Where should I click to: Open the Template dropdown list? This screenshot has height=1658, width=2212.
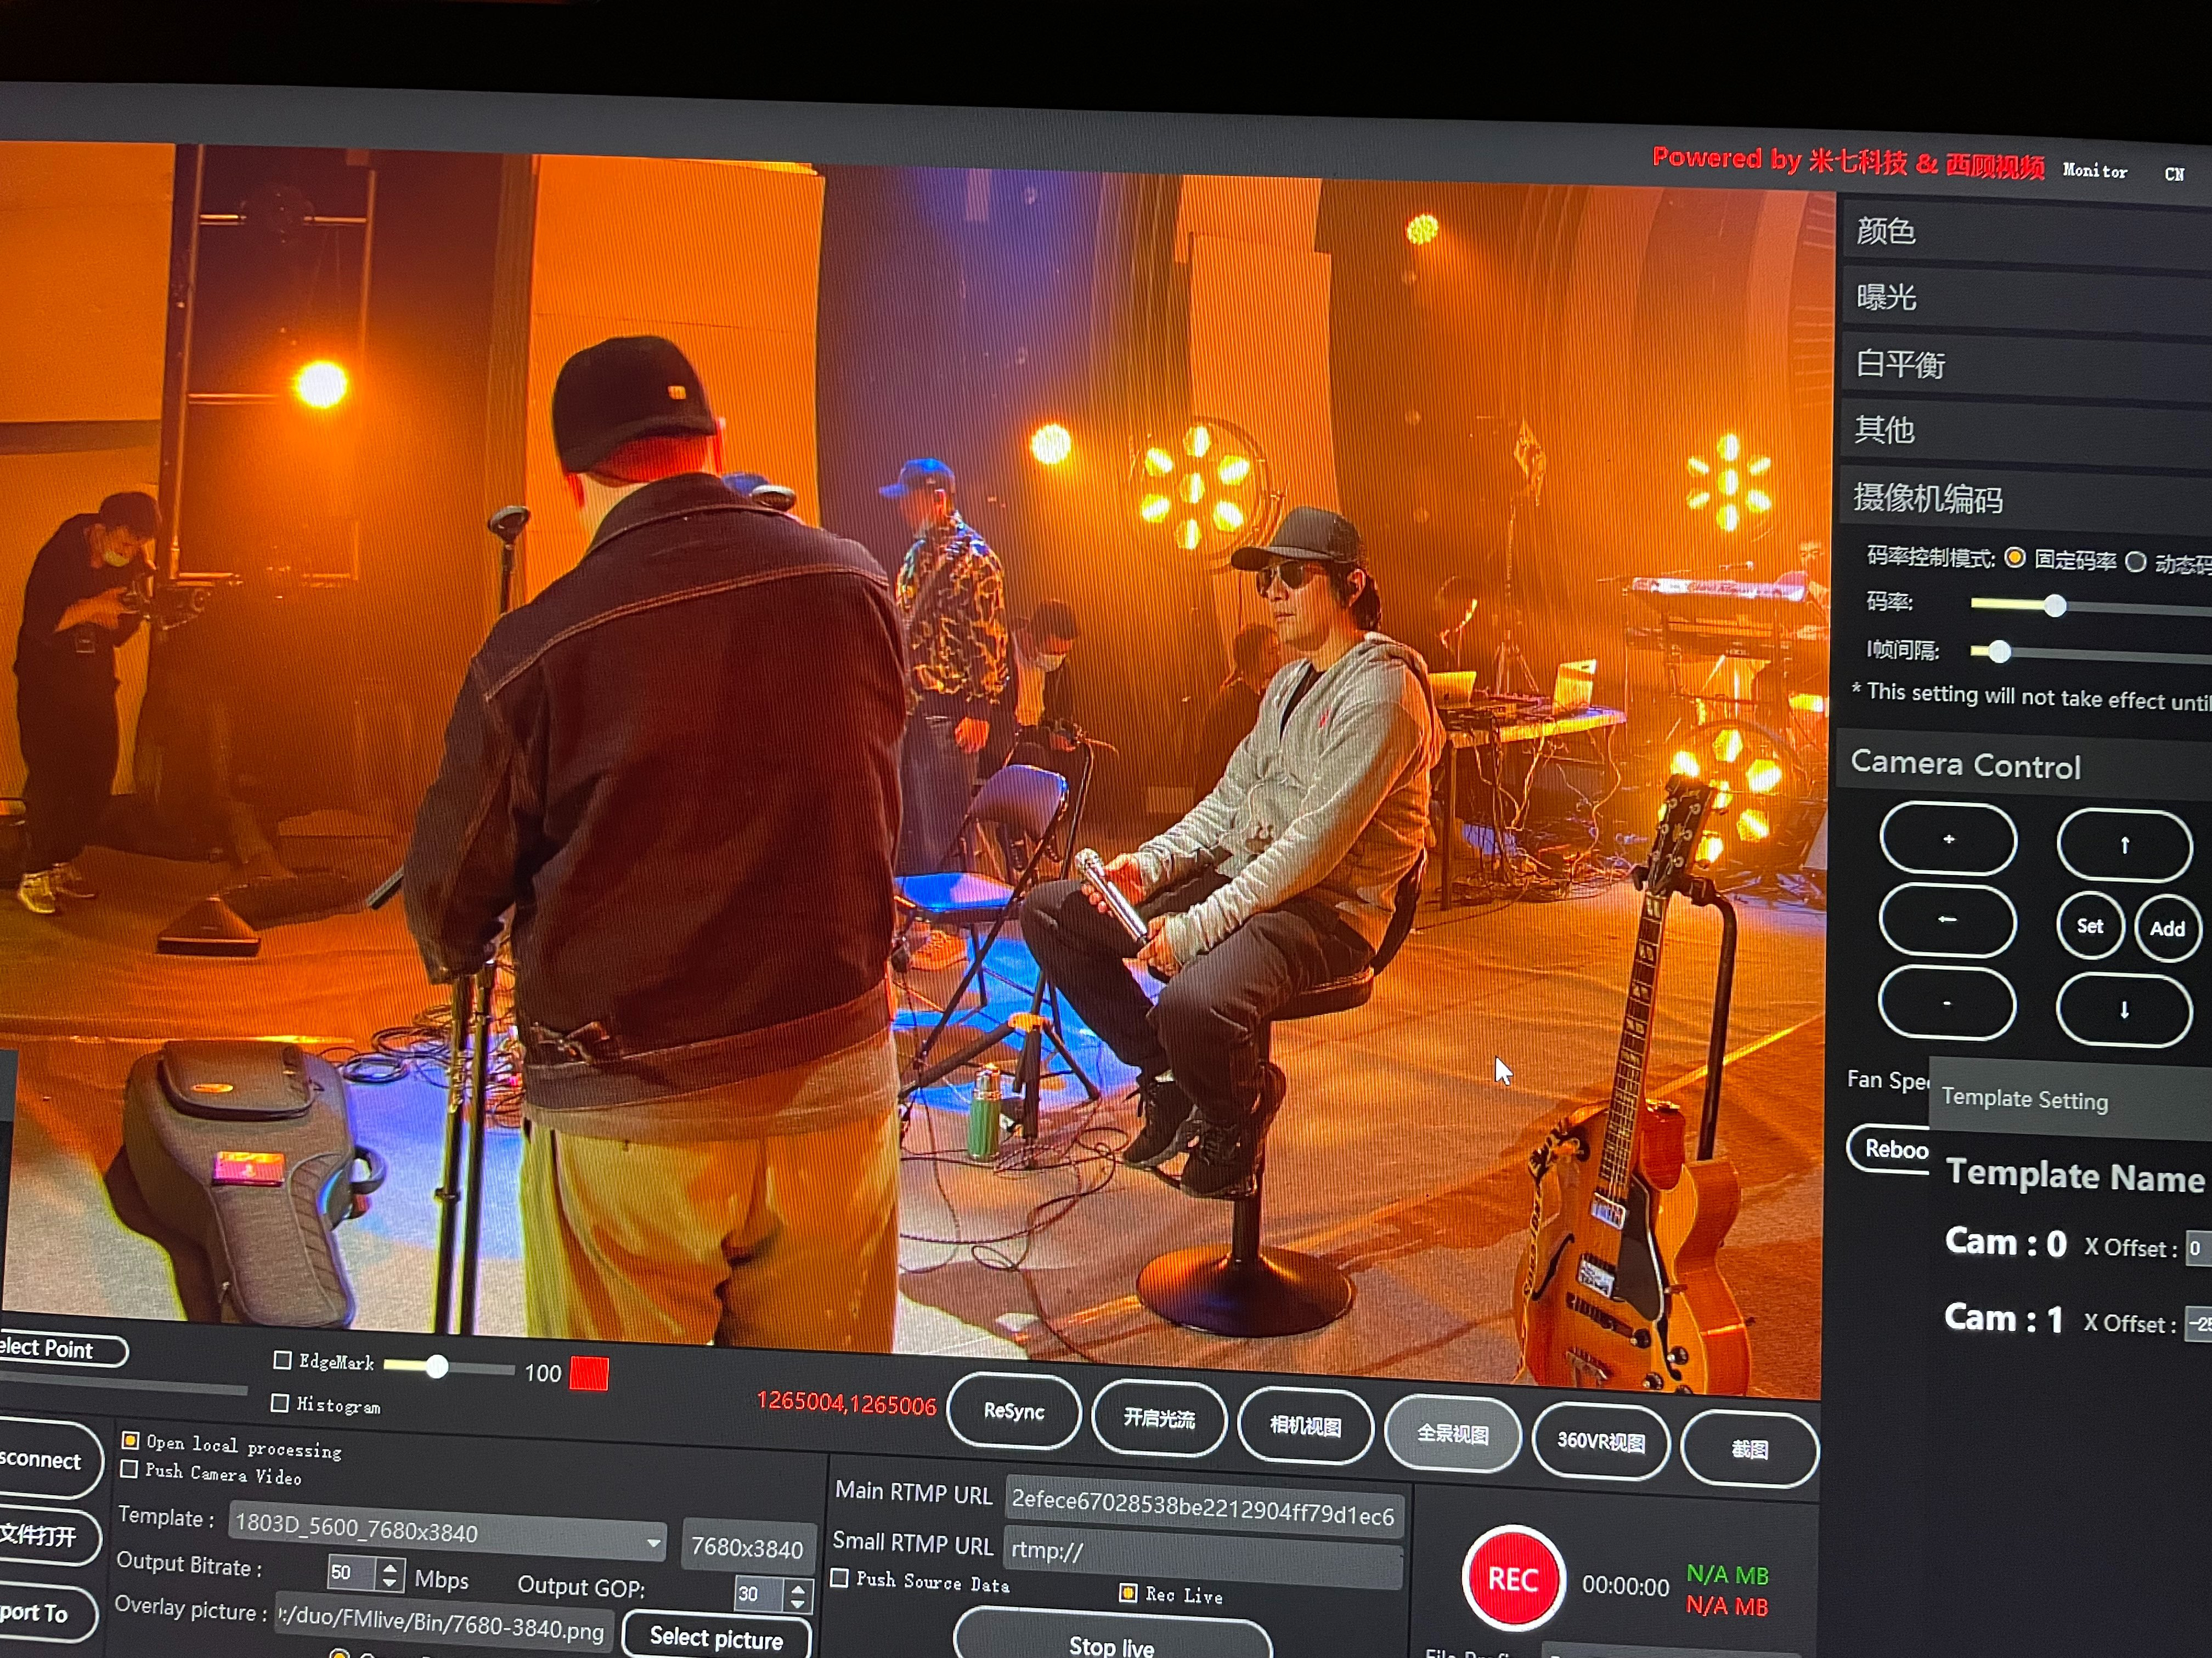coord(653,1542)
